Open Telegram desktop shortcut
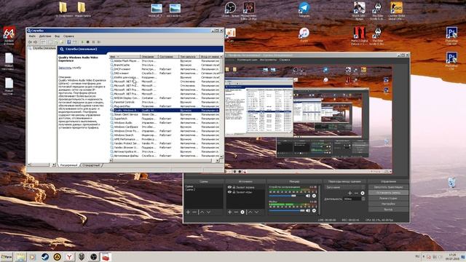Screen dimensions: 466x262 click(304, 9)
